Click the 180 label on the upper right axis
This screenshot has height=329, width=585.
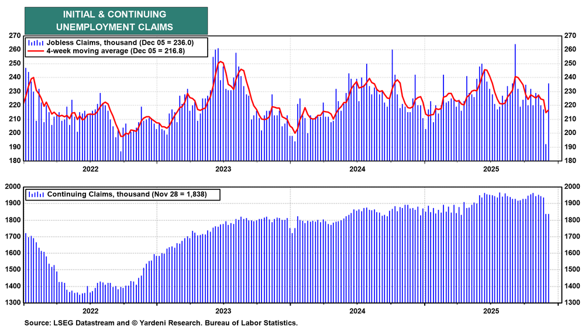pos(567,161)
